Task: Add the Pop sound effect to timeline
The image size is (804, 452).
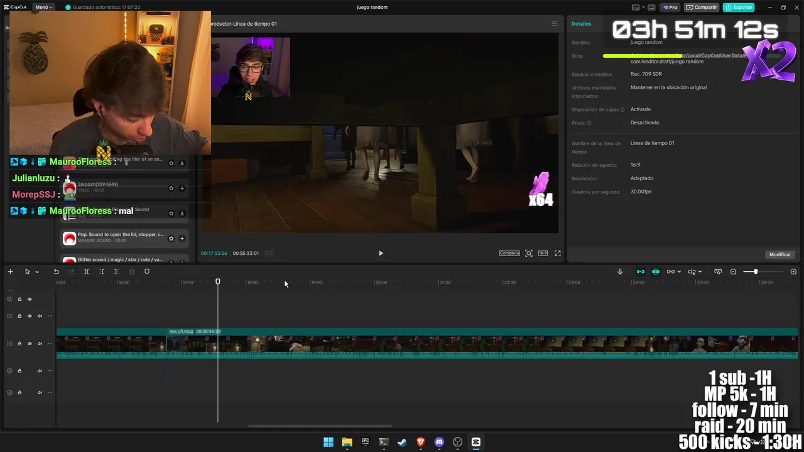Action: [x=182, y=239]
